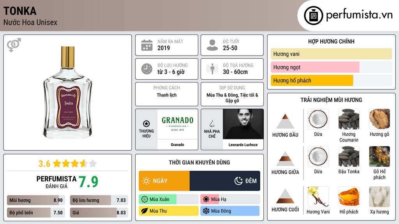The height and width of the screenshot is (224, 399).
Task: Click the Thanh lịch style value
Action: (167, 95)
